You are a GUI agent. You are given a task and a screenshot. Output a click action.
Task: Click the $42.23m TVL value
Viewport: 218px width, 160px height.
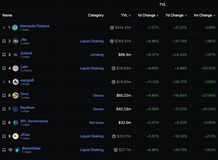tap(124, 109)
